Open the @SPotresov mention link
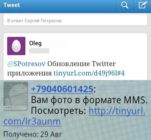Image resolution: width=151 pixels, height=140 pixels. 26,64
